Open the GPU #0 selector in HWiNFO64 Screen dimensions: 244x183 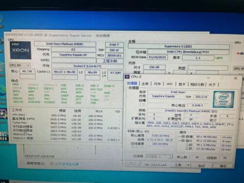[x=239, y=68]
